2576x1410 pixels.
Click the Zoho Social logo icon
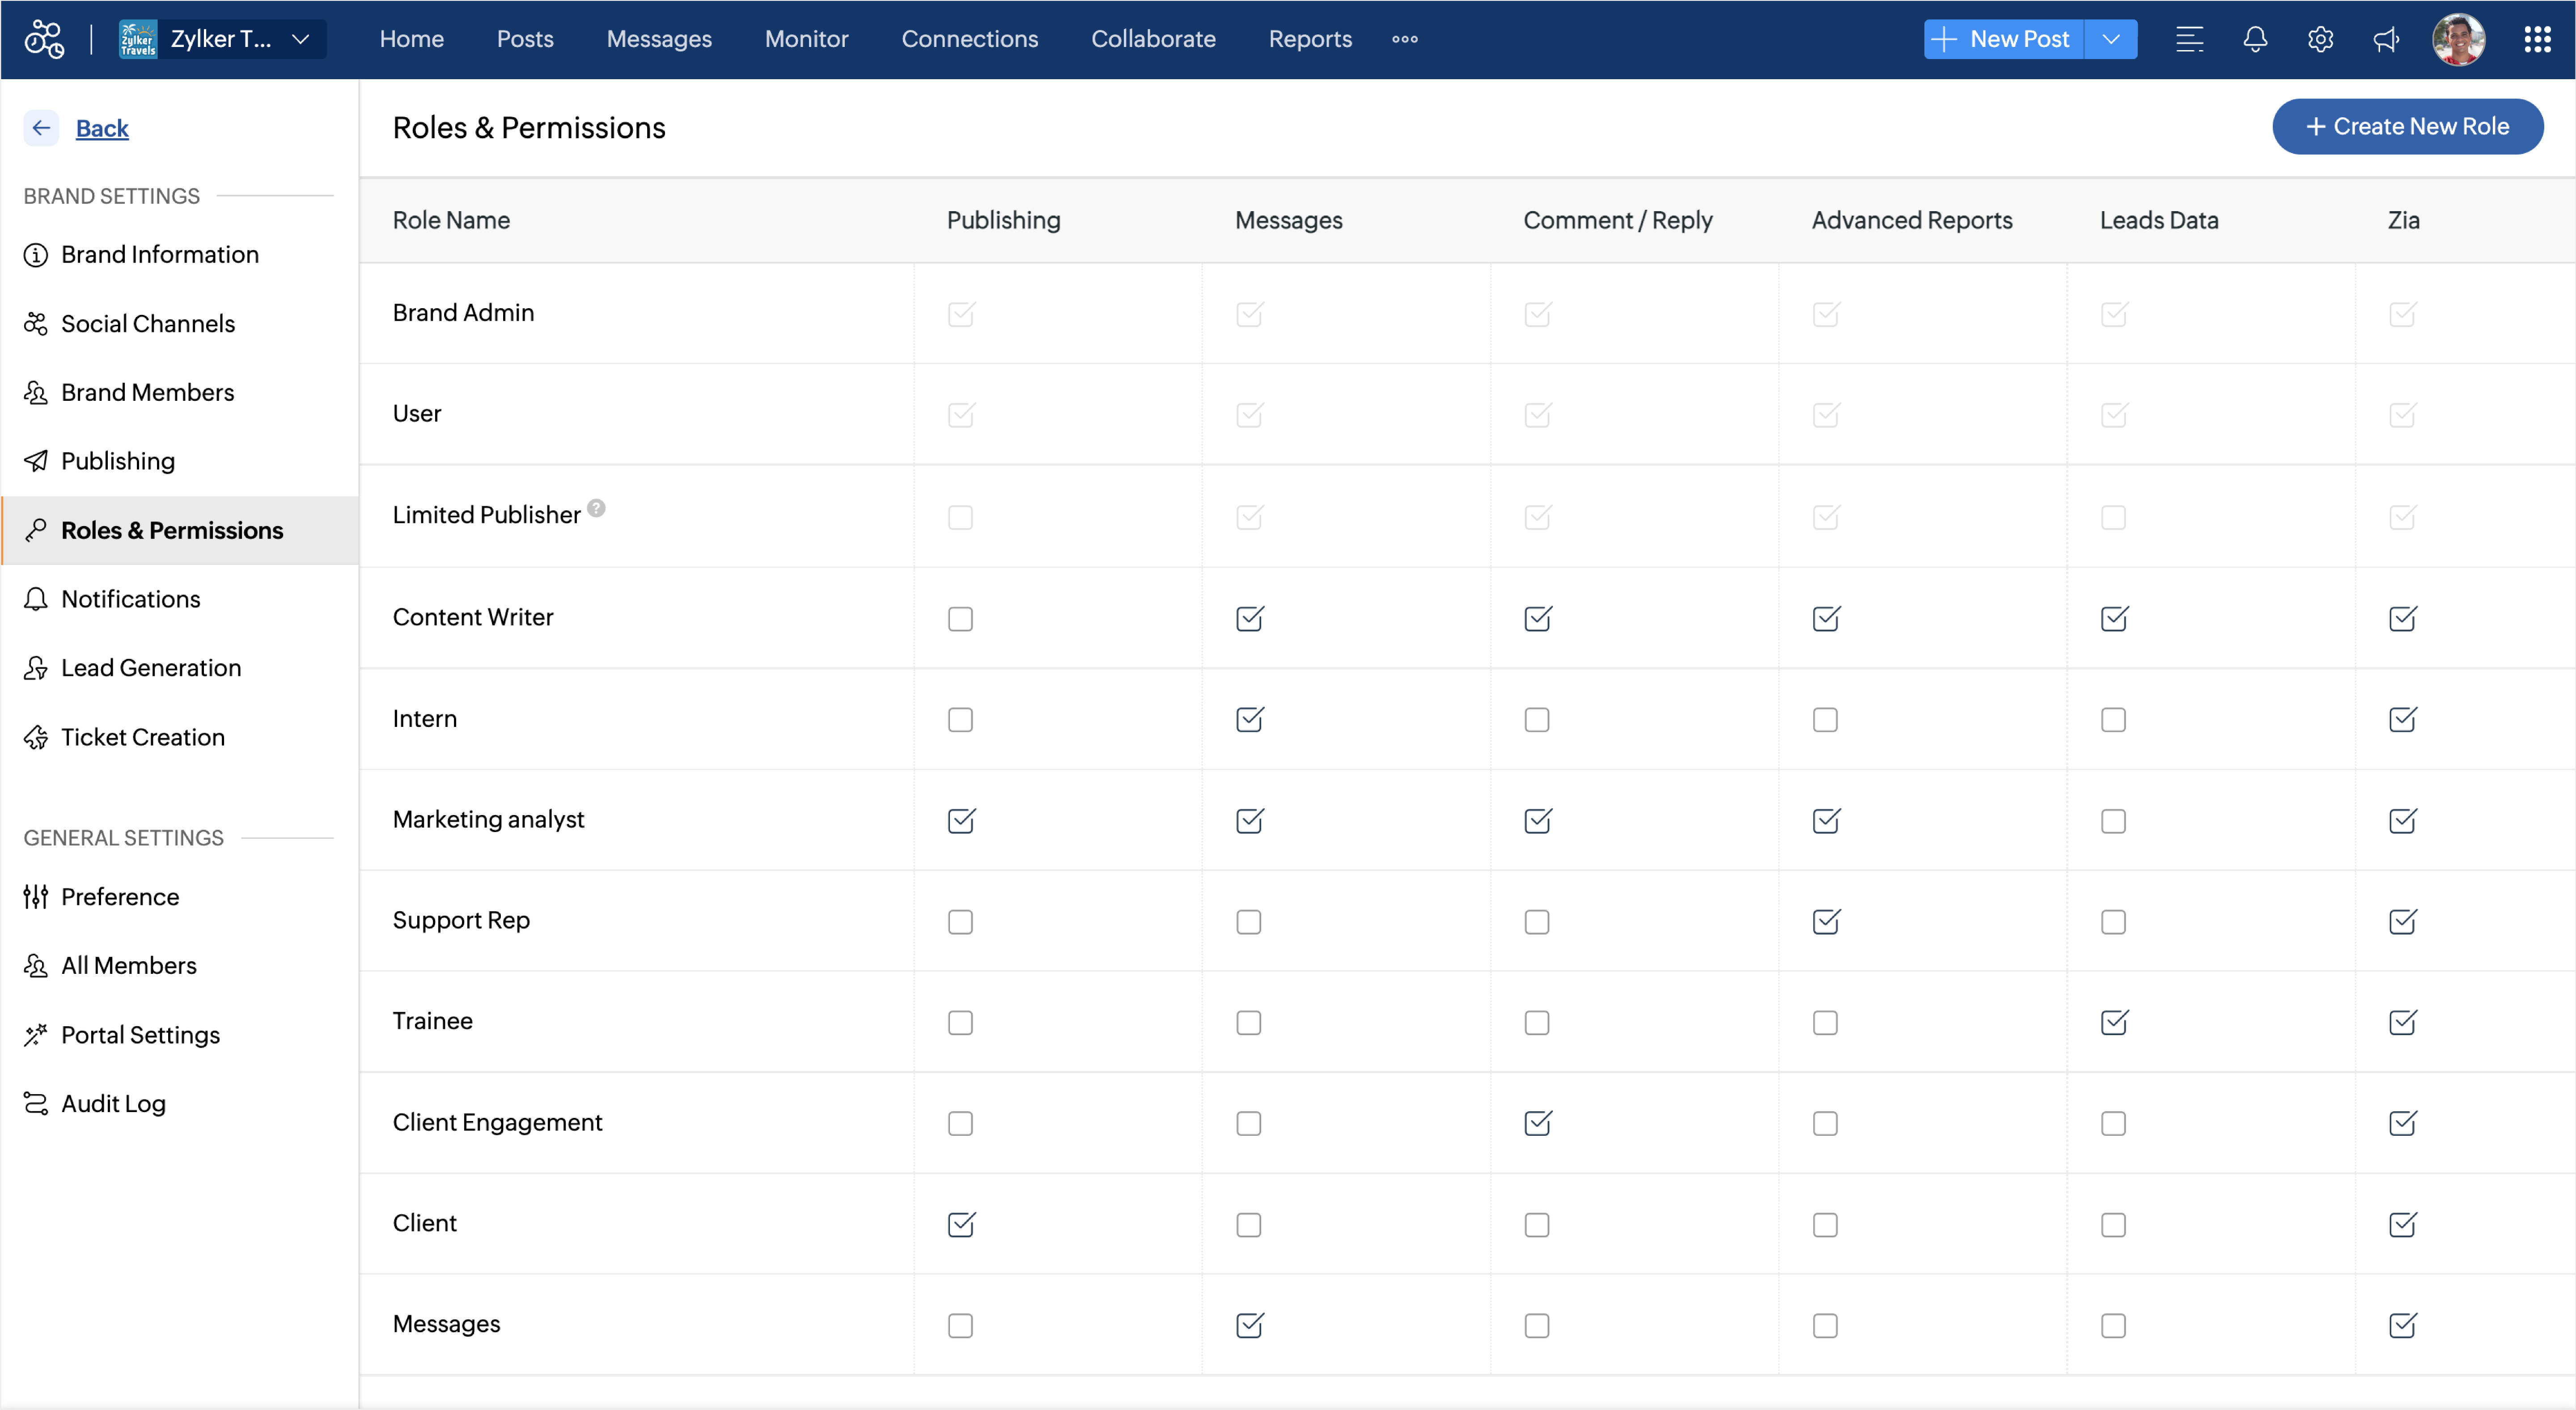[x=44, y=39]
